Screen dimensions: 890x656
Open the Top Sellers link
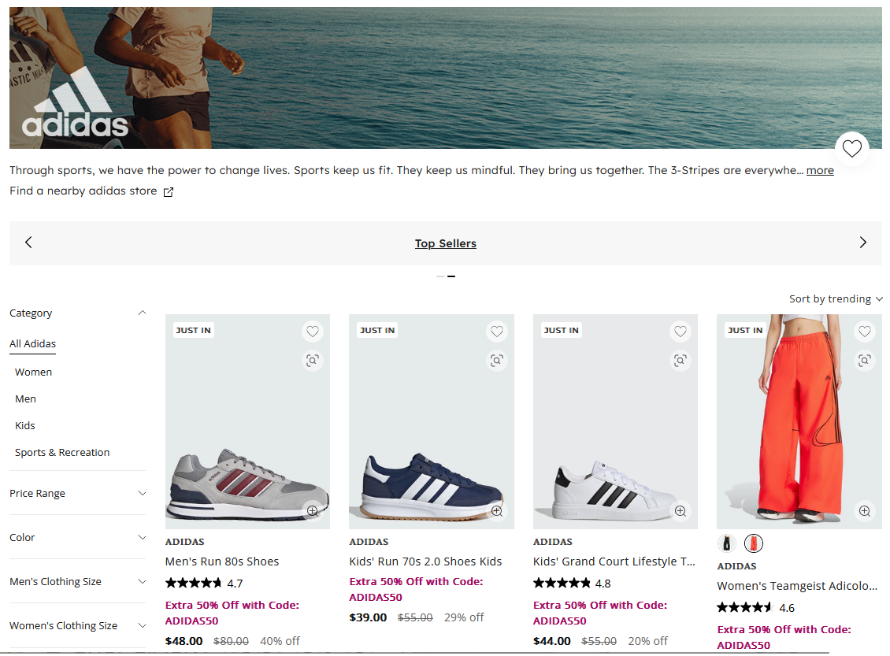tap(446, 243)
